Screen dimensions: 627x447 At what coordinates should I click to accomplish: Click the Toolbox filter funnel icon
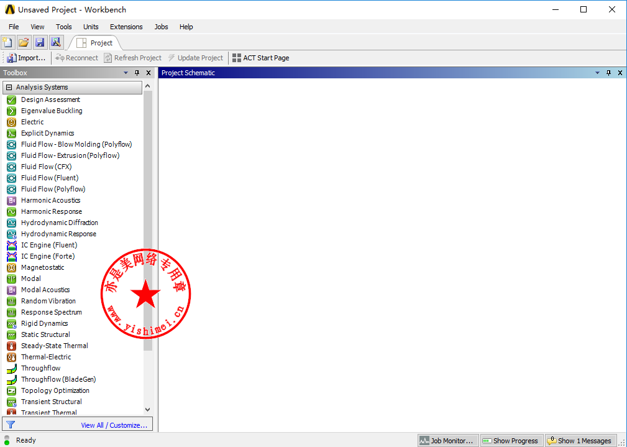point(11,425)
